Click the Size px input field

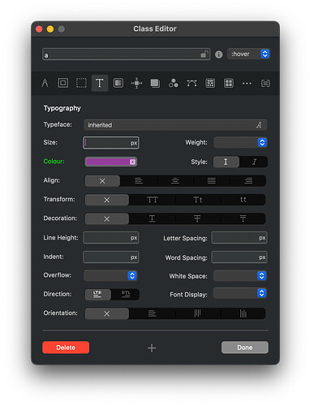coord(111,143)
